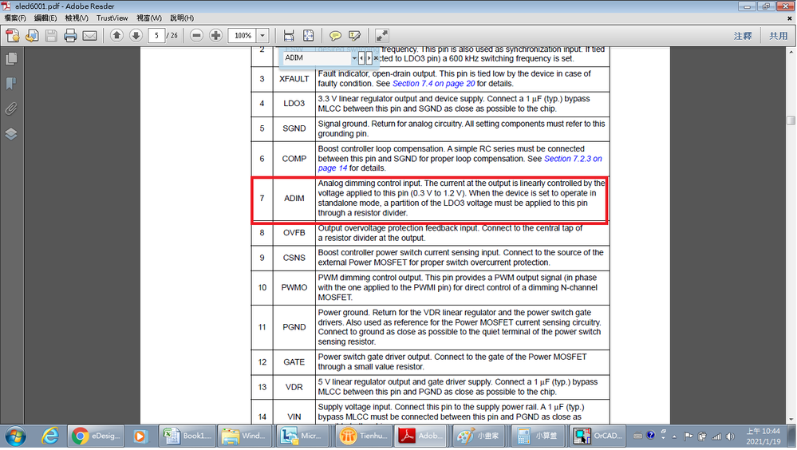Image resolution: width=797 pixels, height=450 pixels.
Task: Click the page number field showing 5
Action: (x=156, y=36)
